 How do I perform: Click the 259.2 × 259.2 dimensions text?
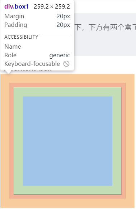pyautogui.click(x=52, y=6)
